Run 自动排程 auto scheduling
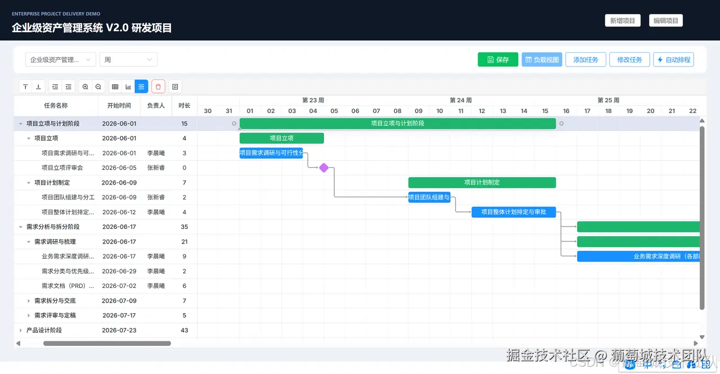720x374 pixels. pyautogui.click(x=673, y=60)
